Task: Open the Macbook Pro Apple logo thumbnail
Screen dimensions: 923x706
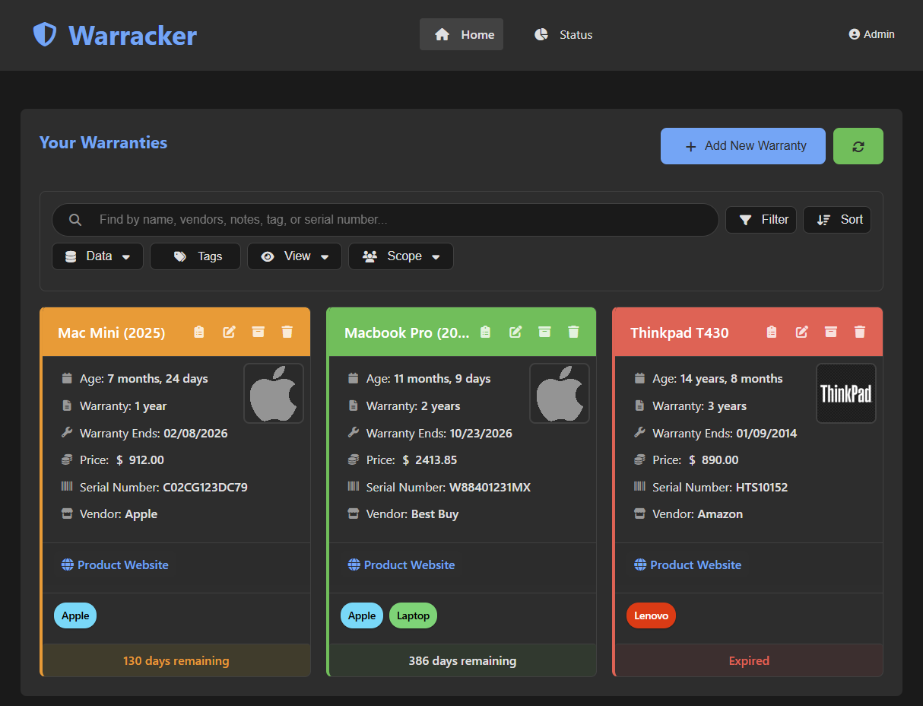Action: click(x=560, y=393)
